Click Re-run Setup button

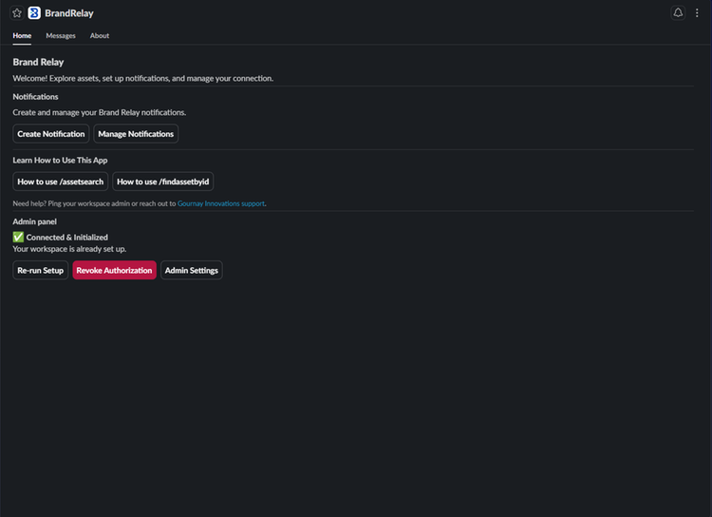pos(41,270)
